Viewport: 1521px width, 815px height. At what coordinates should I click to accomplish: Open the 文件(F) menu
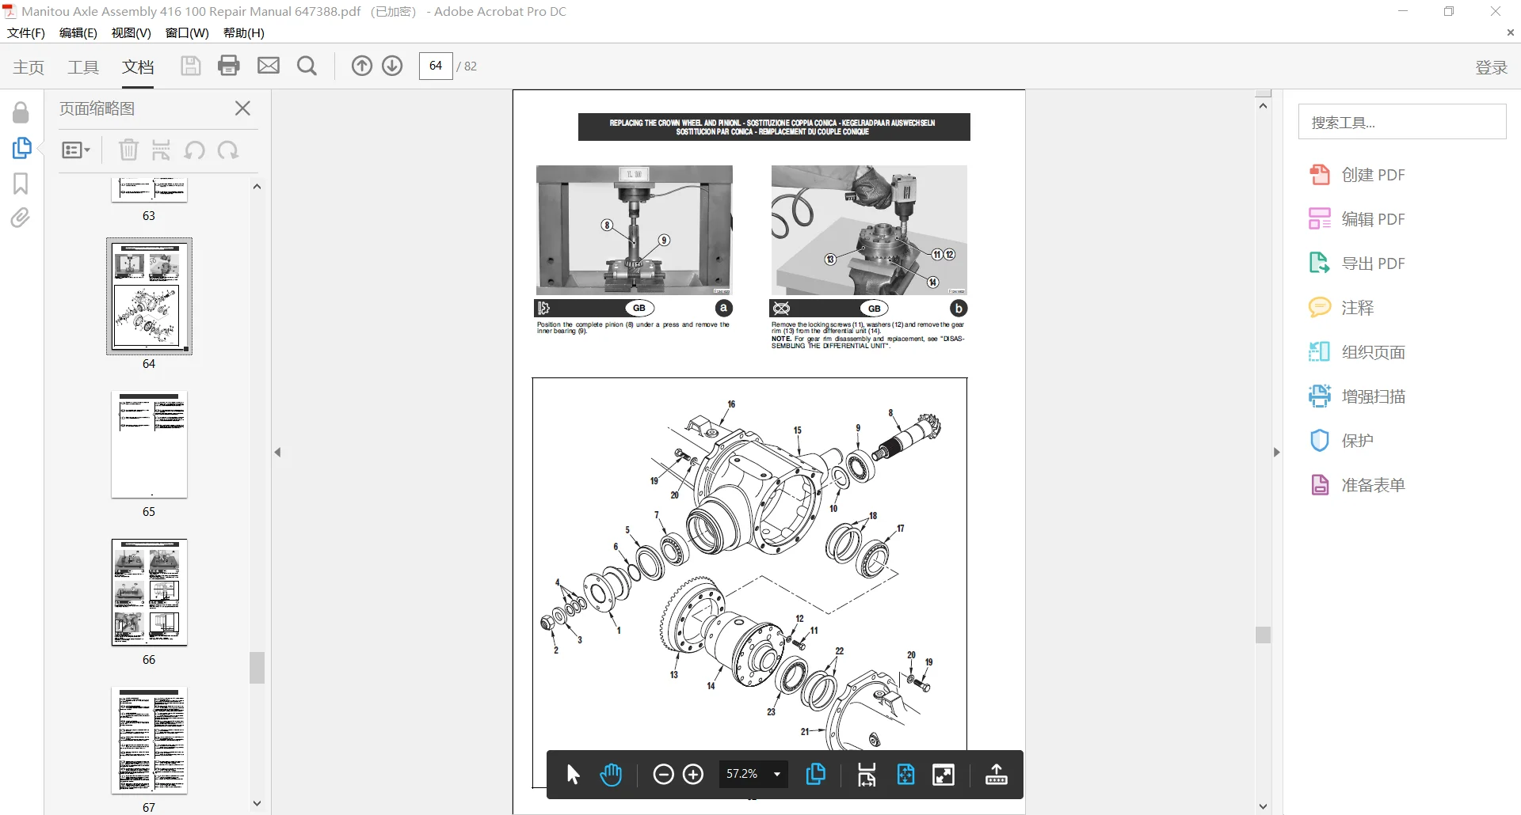pyautogui.click(x=26, y=33)
